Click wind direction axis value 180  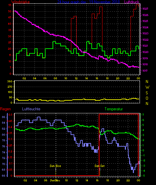point(10,92)
